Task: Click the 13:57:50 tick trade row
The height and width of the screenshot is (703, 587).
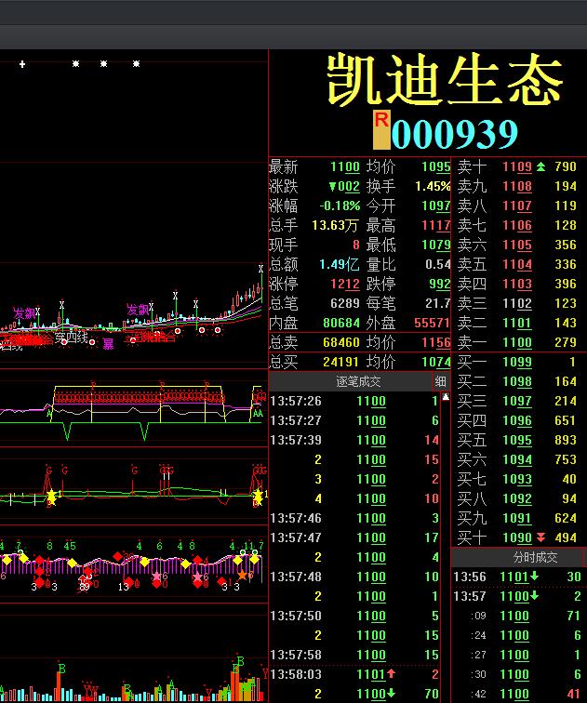Action: pyautogui.click(x=354, y=616)
